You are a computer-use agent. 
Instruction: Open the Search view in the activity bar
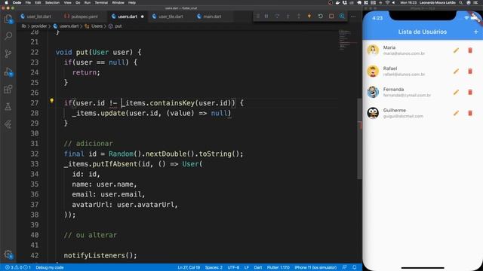(x=8, y=36)
